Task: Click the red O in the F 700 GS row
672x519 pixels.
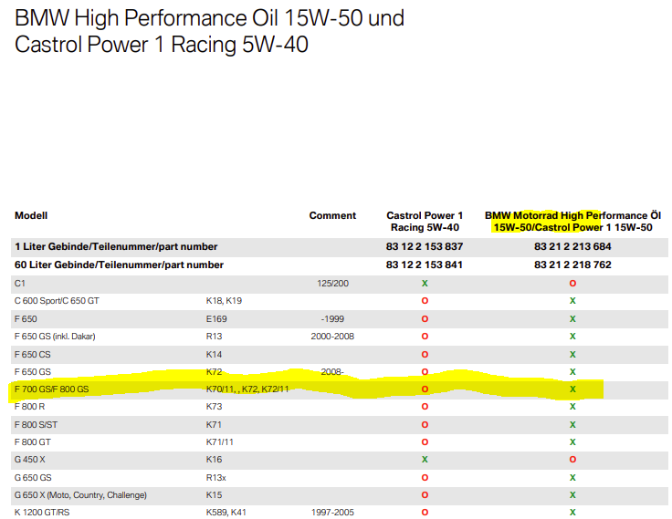Action: pyautogui.click(x=425, y=389)
